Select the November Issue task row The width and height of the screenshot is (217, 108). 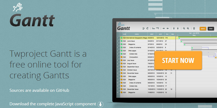(x=146, y=73)
